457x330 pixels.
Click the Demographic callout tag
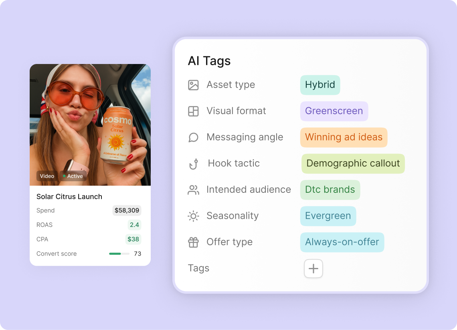click(353, 164)
